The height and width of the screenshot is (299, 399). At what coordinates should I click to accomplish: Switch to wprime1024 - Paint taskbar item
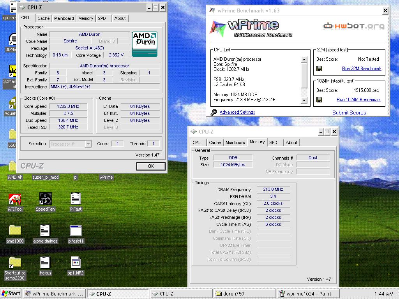pyautogui.click(x=308, y=294)
